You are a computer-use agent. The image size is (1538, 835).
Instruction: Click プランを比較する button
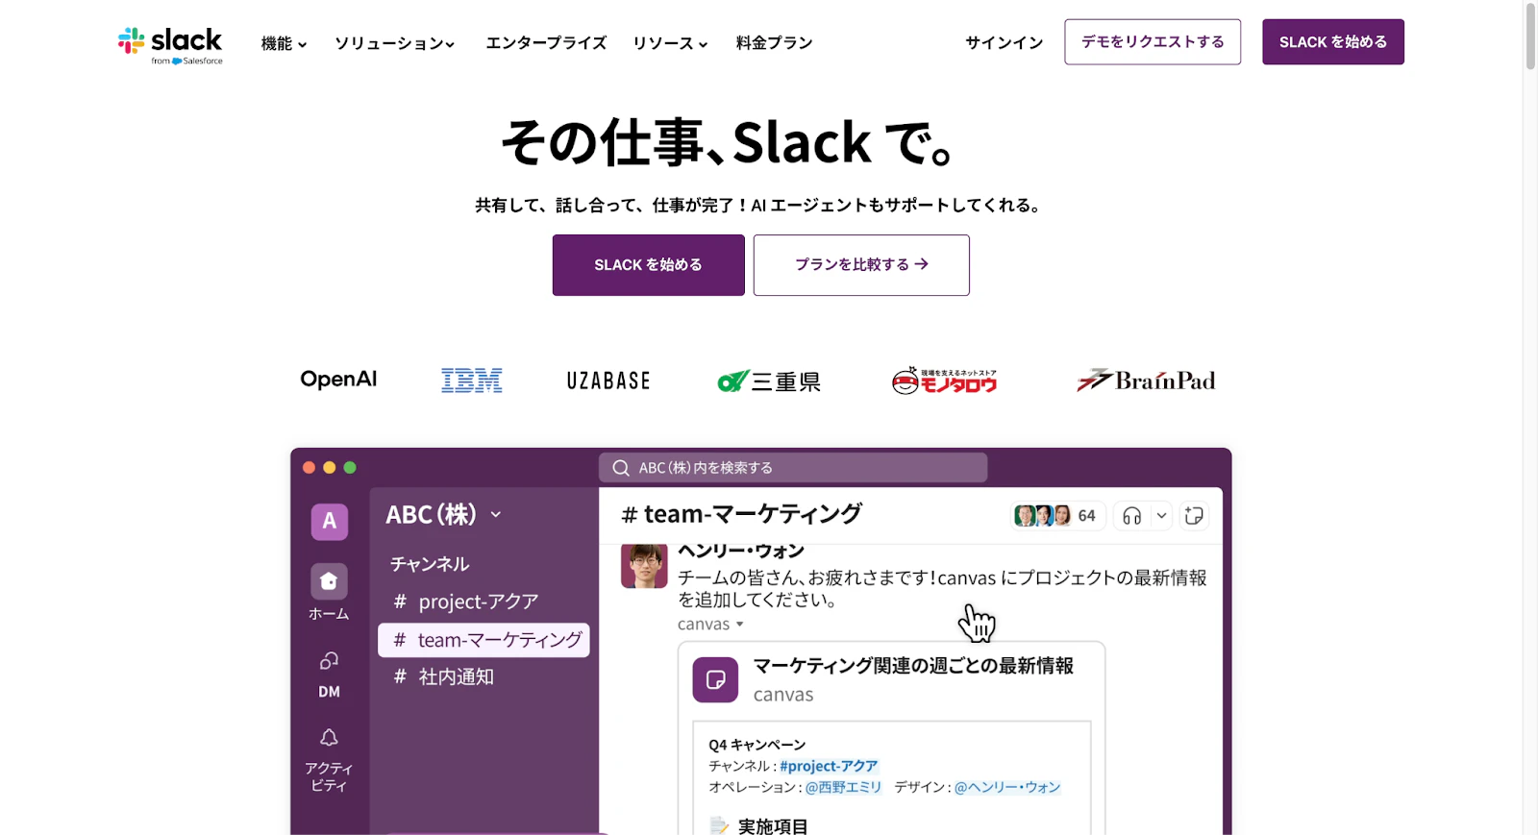tap(861, 265)
